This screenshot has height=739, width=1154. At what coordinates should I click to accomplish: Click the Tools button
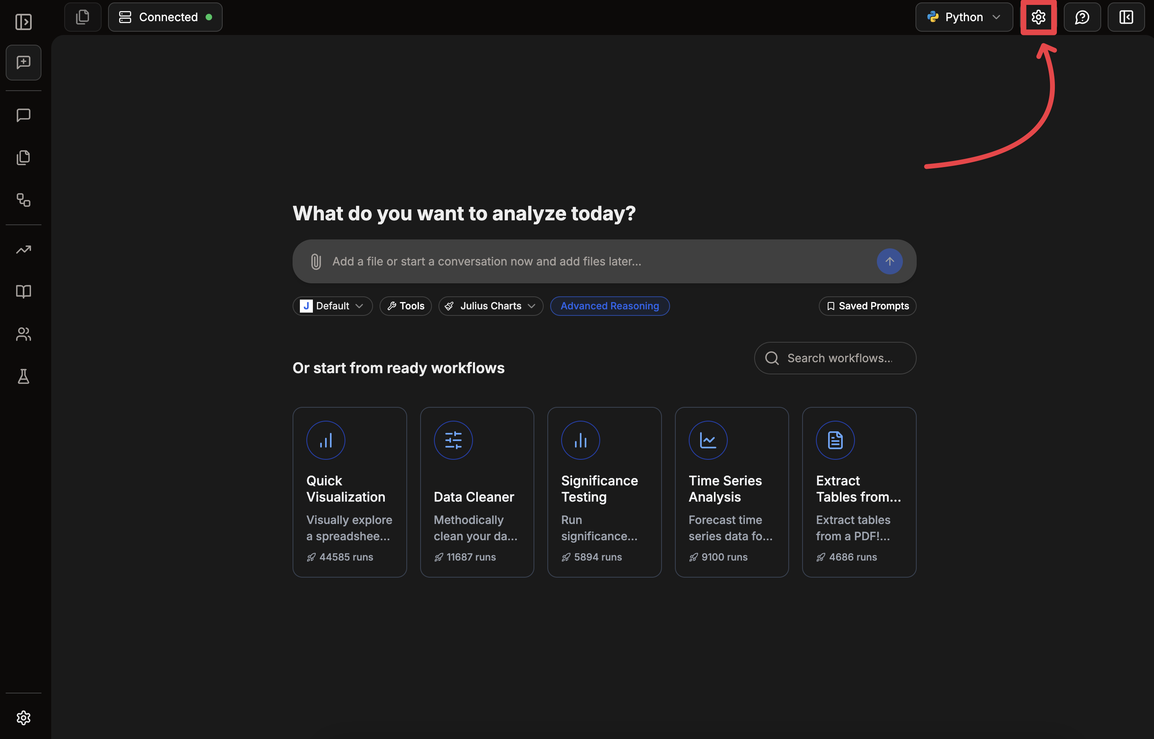click(405, 306)
